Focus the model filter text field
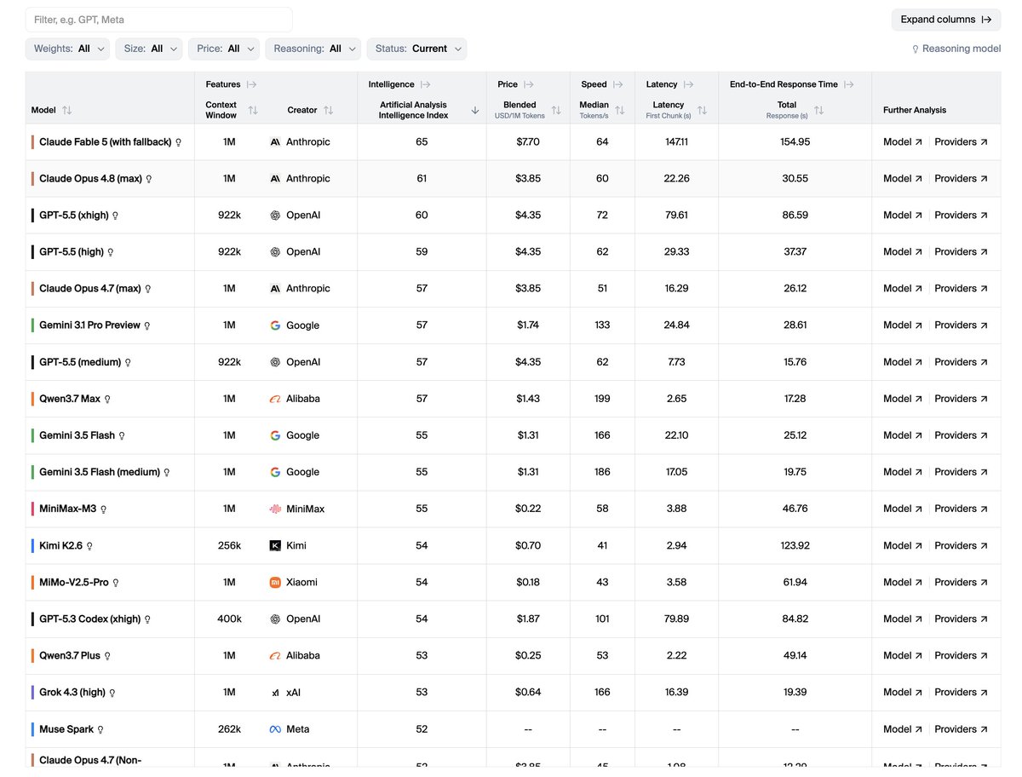Screen dimensions: 1022x777 coord(159,20)
